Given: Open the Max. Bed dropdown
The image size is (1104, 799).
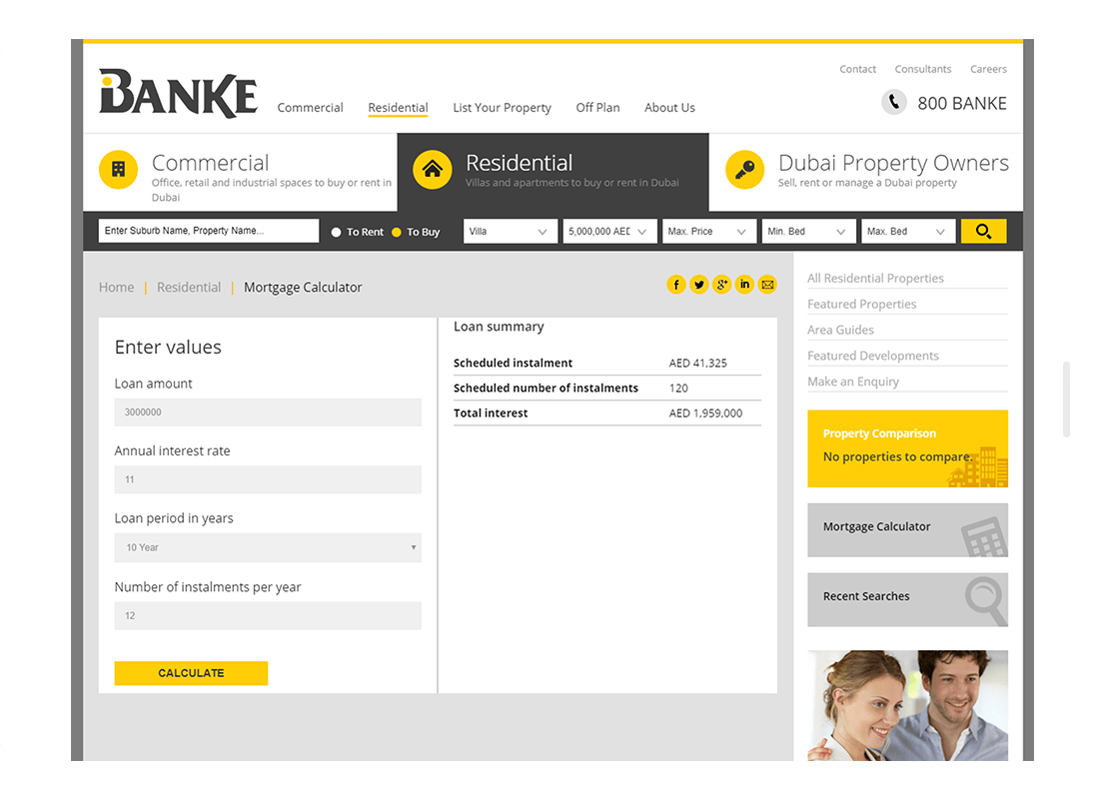Looking at the screenshot, I should (x=908, y=231).
